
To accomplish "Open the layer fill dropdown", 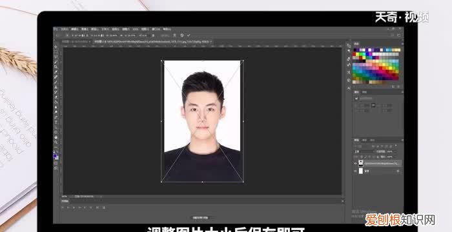I will (395, 157).
